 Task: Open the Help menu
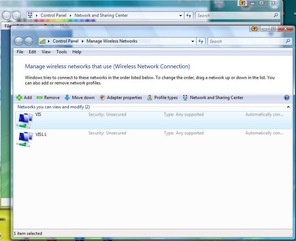point(77,52)
